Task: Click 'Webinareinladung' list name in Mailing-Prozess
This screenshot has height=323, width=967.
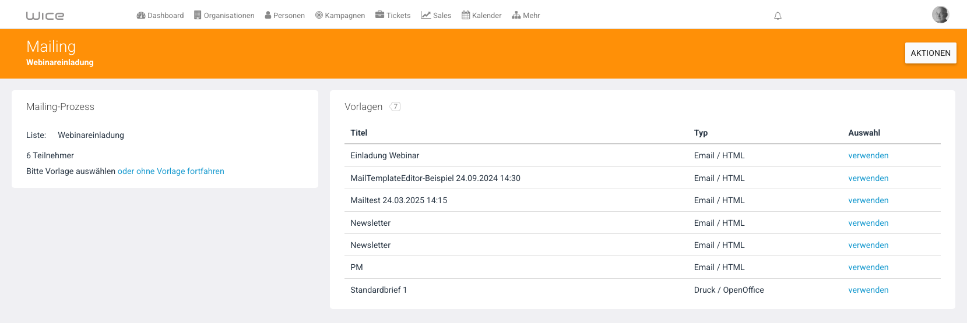Action: pos(91,135)
